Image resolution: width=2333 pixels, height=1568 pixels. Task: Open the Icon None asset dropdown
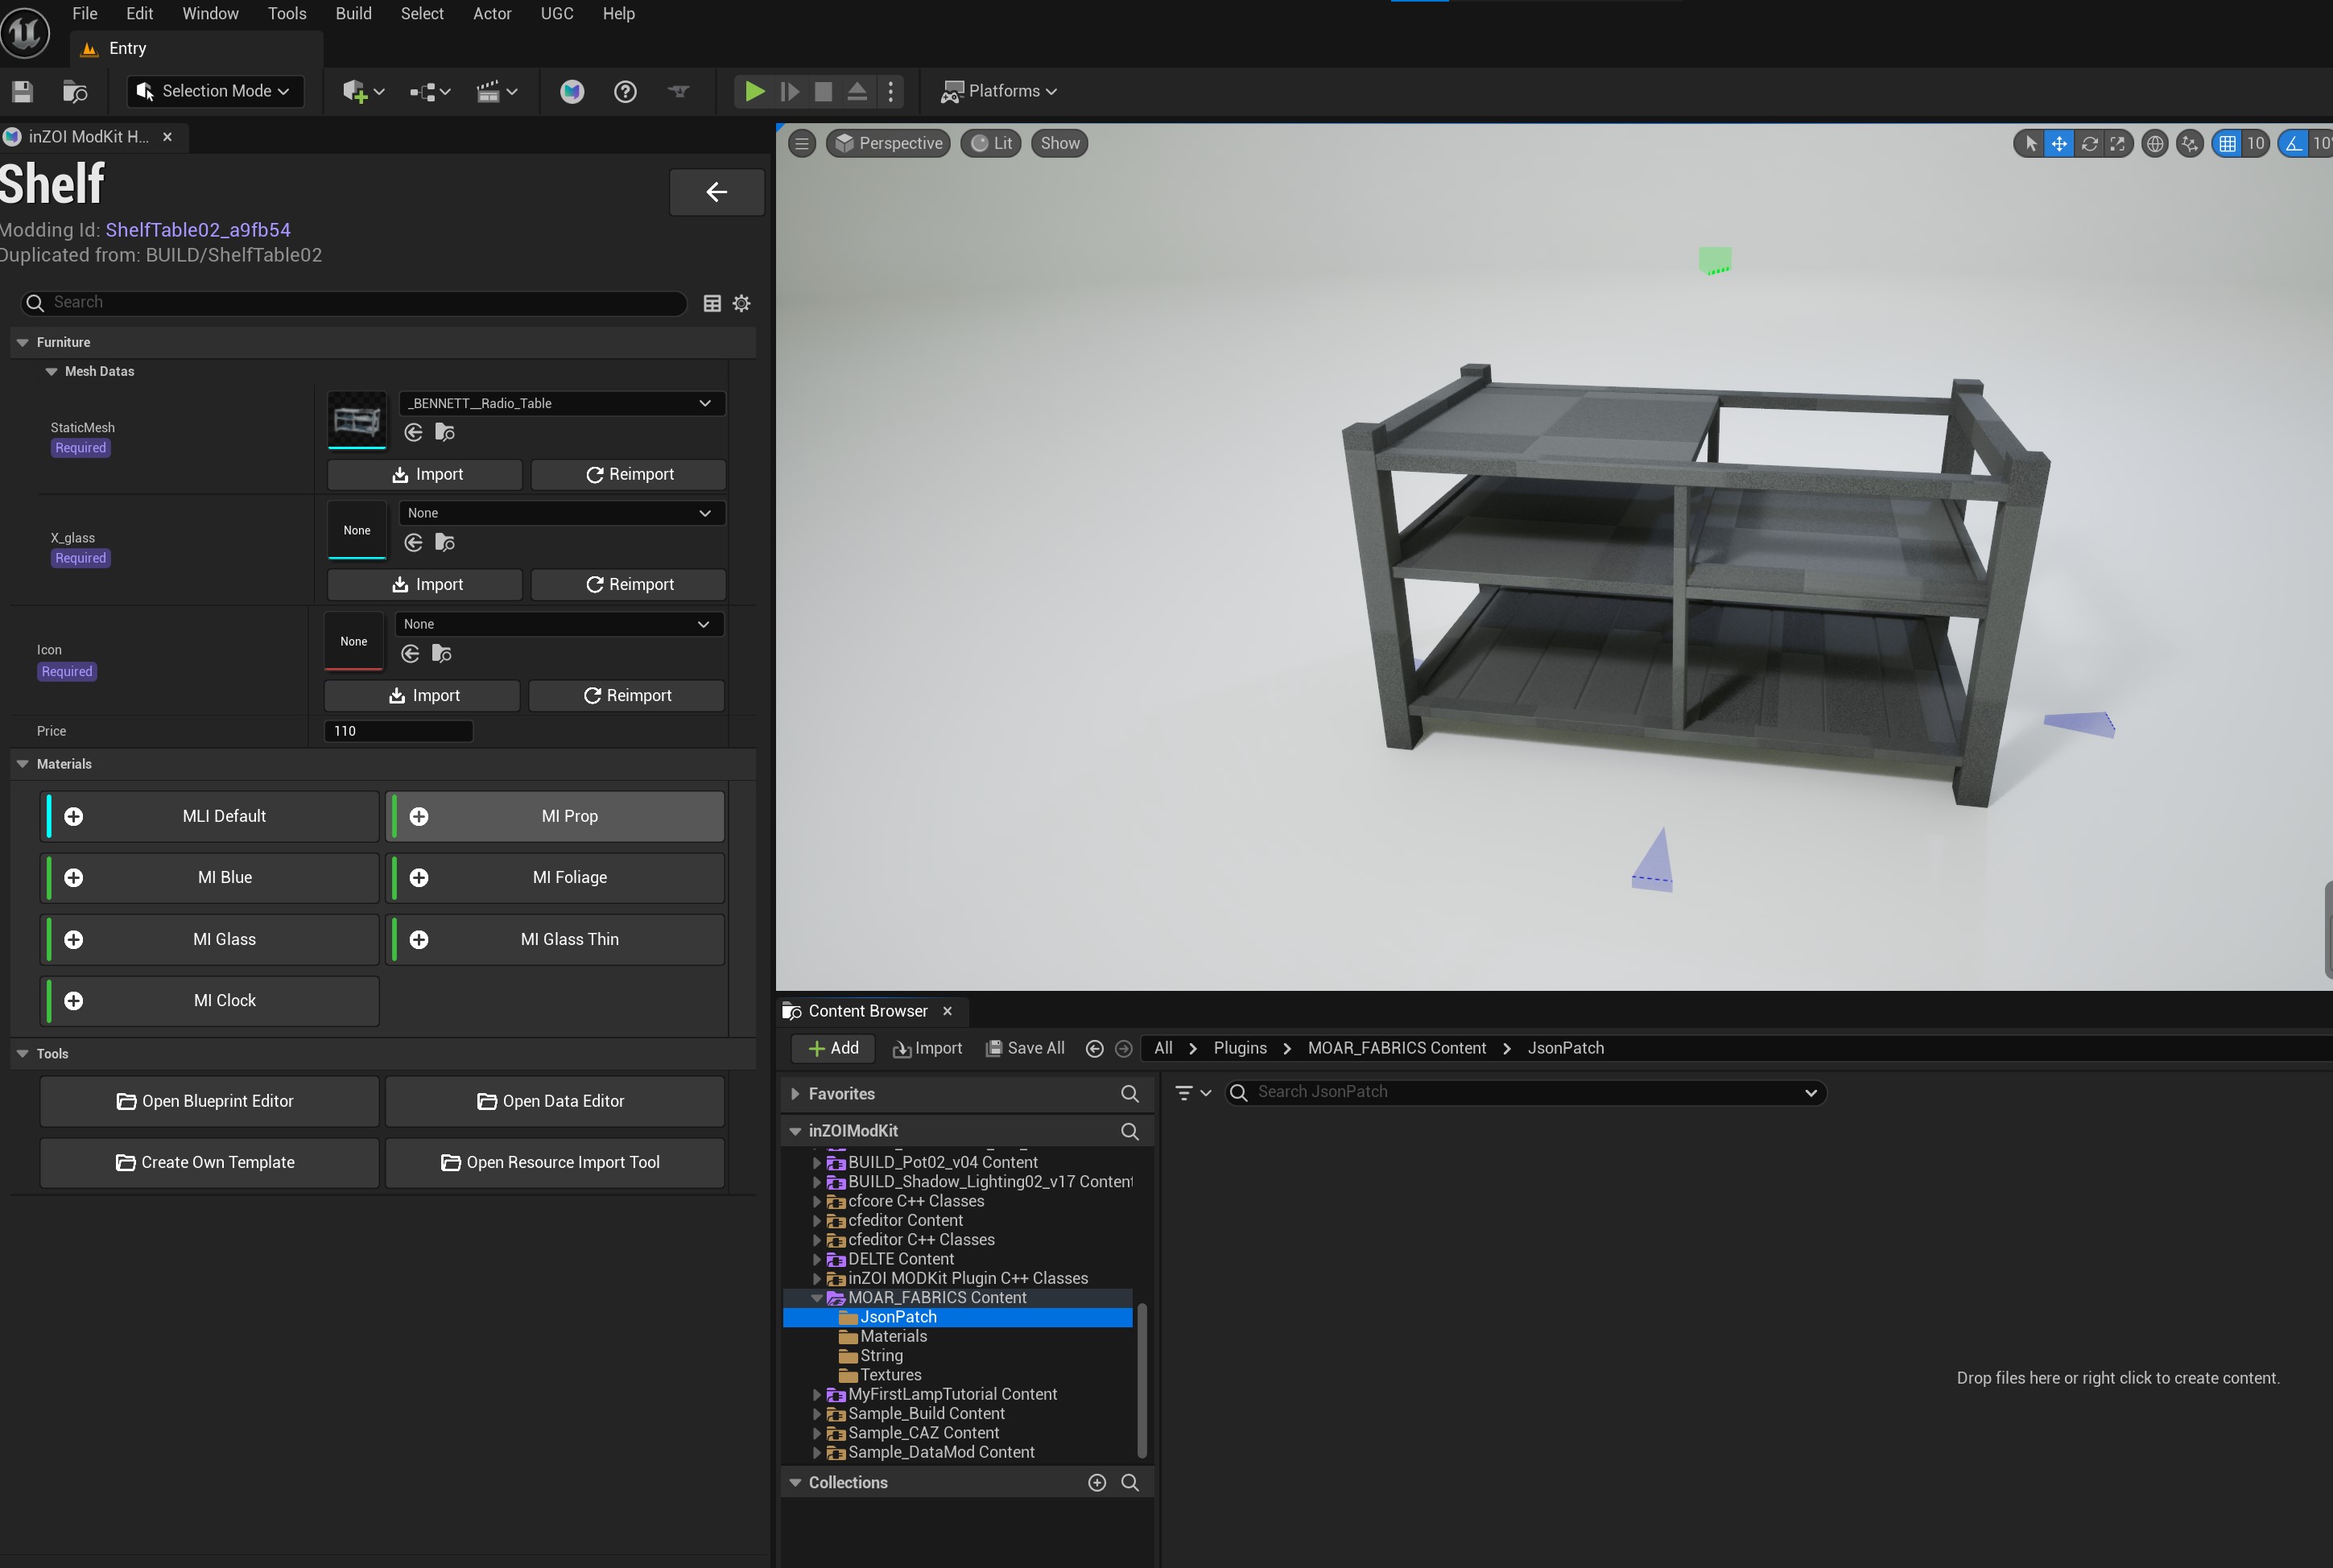[559, 625]
